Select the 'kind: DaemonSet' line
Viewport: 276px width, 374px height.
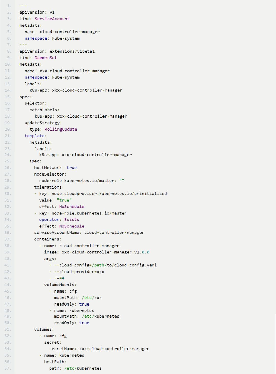coord(38,58)
